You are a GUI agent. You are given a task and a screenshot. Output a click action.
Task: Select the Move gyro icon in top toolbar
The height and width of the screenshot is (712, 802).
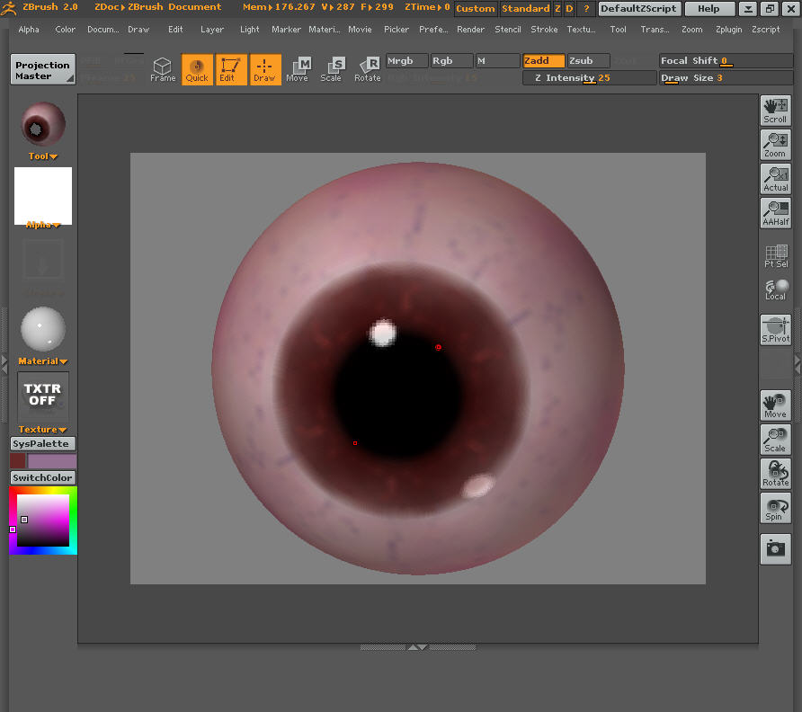(299, 69)
